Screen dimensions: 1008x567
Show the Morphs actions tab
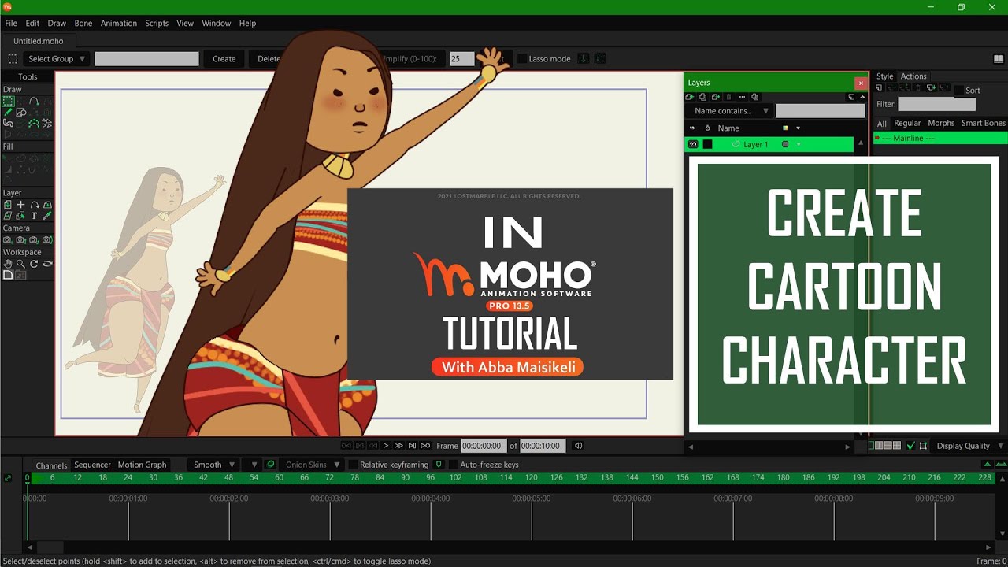tap(941, 123)
